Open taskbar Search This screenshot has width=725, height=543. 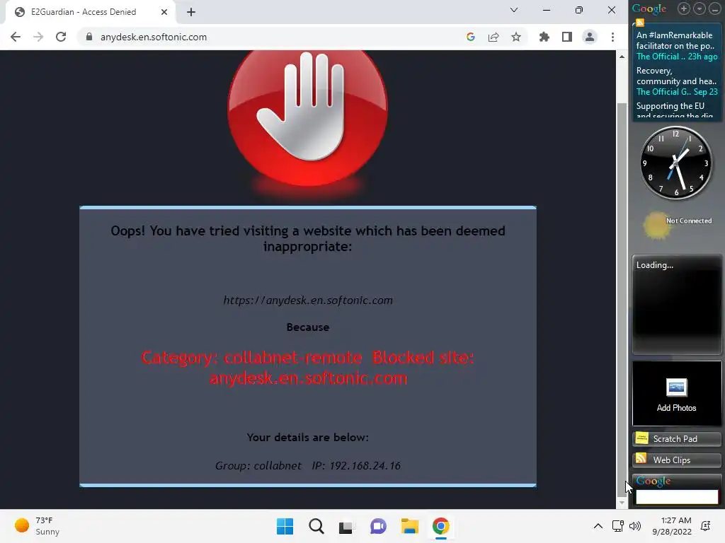pyautogui.click(x=316, y=526)
